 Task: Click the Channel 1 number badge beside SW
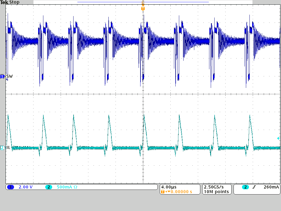tap(2, 77)
